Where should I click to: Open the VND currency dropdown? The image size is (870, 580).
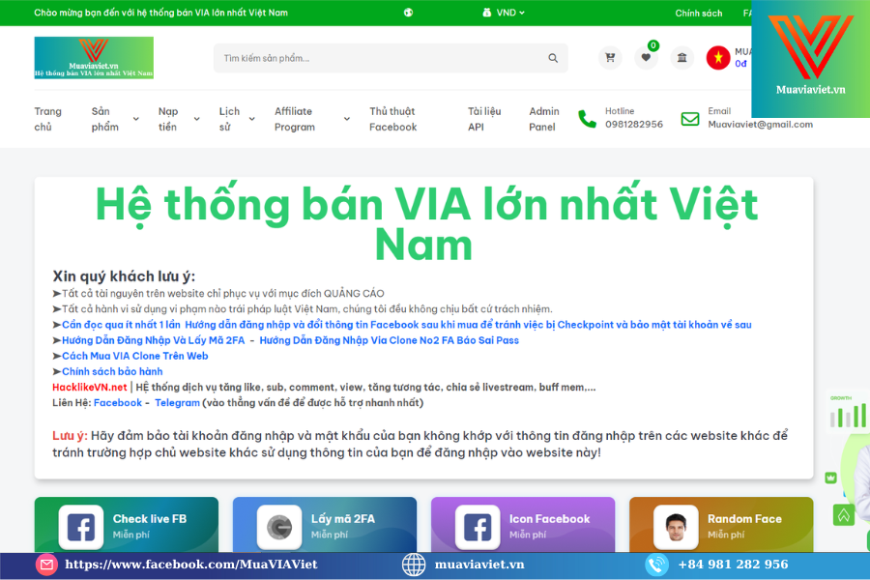pos(504,13)
